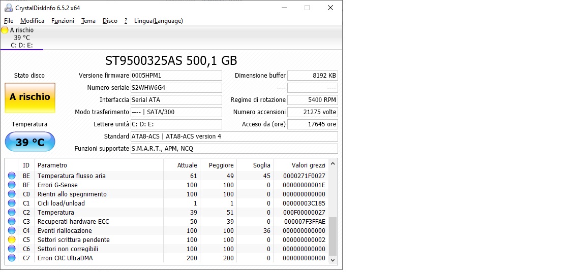This screenshot has height=275, width=573.
Task: Click raw value 00000003C185
Action: pyautogui.click(x=305, y=203)
